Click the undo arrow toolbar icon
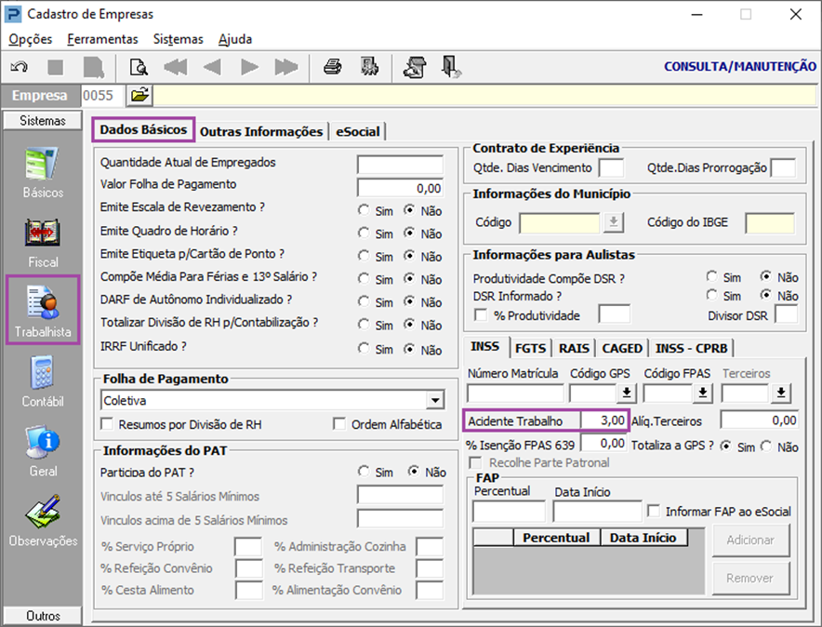The height and width of the screenshot is (627, 822). click(18, 67)
